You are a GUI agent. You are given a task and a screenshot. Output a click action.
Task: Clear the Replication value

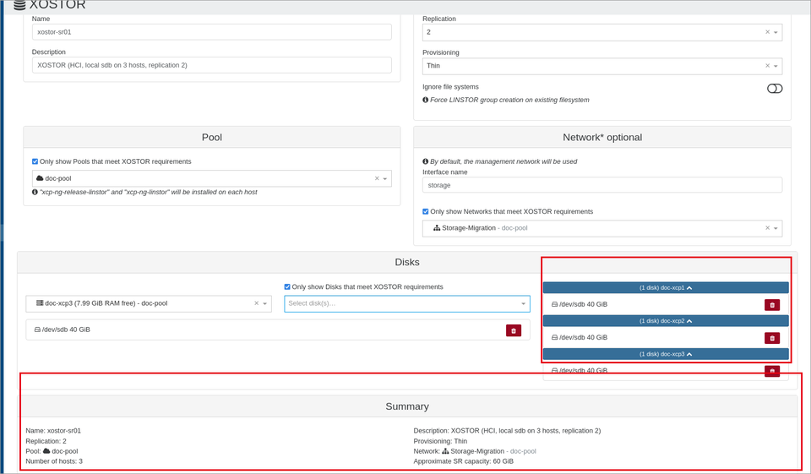767,32
